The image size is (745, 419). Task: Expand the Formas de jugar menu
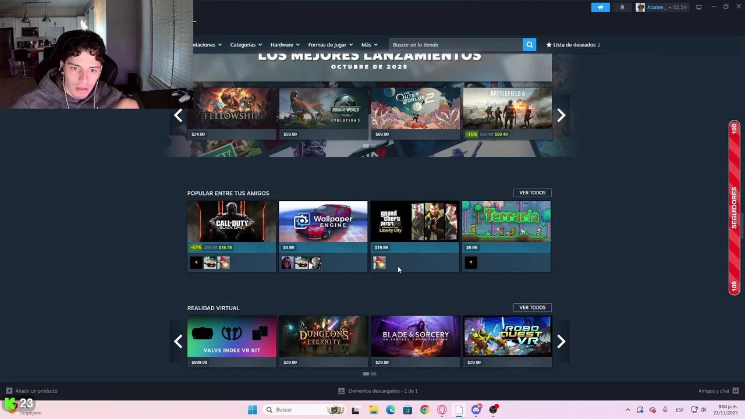pos(330,45)
